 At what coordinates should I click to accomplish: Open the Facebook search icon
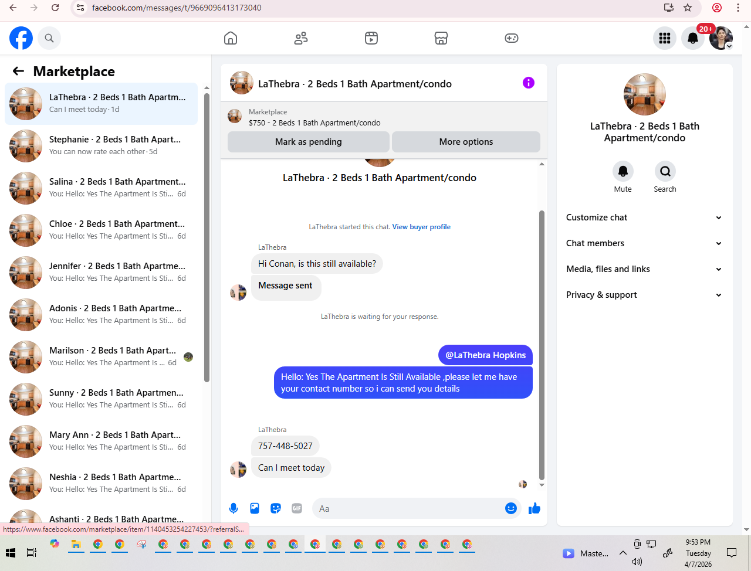(x=49, y=38)
